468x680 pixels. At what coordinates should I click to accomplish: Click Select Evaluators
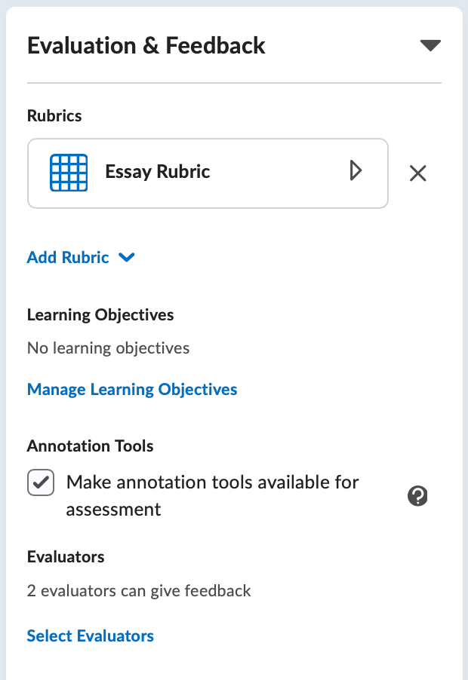point(90,636)
